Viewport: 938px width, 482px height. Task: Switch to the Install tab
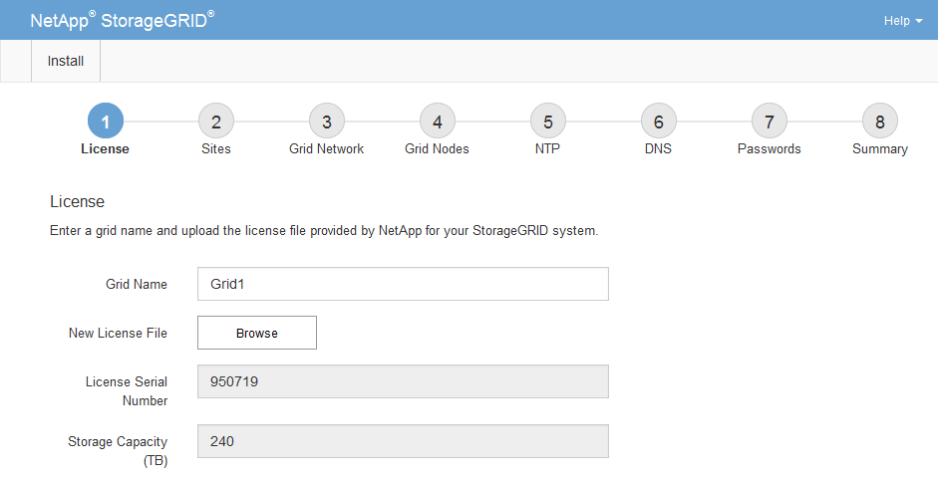(66, 61)
